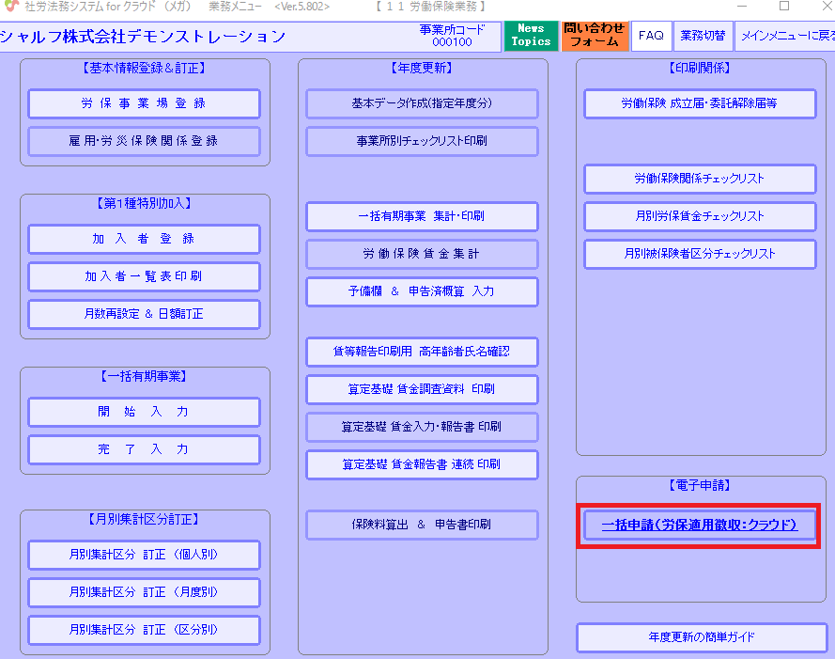Open 労保事業場登録
The image size is (835, 659).
[144, 103]
